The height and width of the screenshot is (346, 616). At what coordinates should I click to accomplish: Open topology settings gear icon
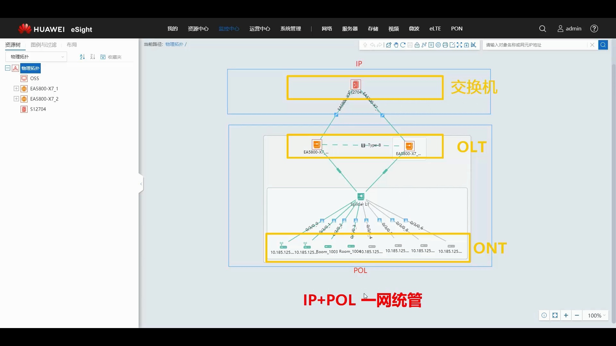click(438, 45)
